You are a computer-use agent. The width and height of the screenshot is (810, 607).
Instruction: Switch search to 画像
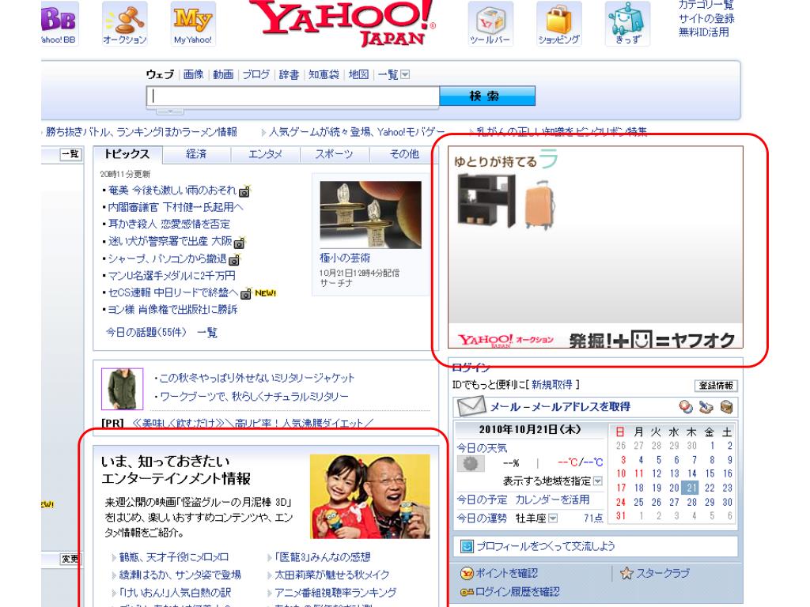tap(194, 74)
